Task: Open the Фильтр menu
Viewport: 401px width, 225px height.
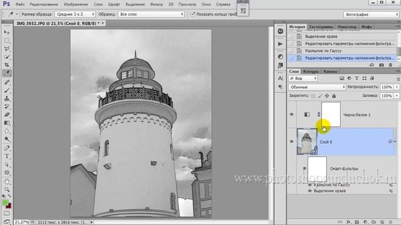Action: coord(157,4)
